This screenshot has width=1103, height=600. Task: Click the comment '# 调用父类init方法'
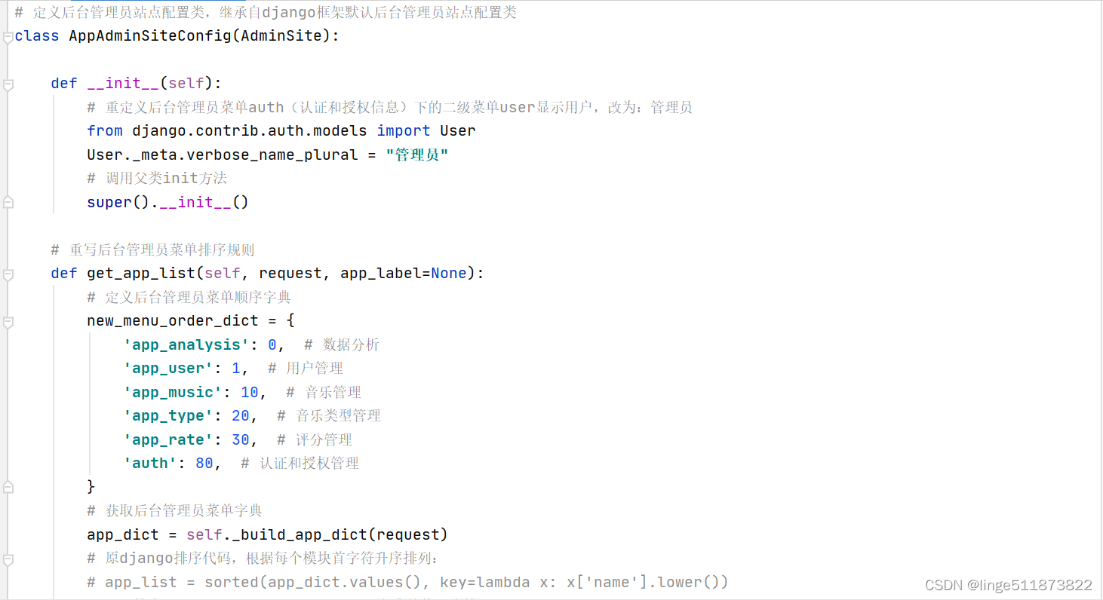point(157,179)
